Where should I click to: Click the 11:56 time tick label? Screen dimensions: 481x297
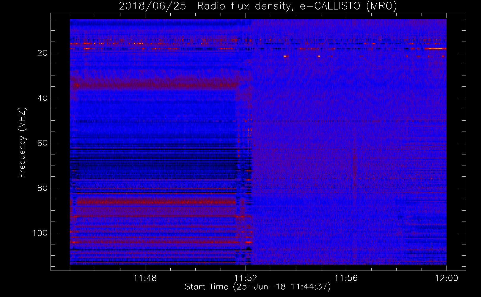346,278
